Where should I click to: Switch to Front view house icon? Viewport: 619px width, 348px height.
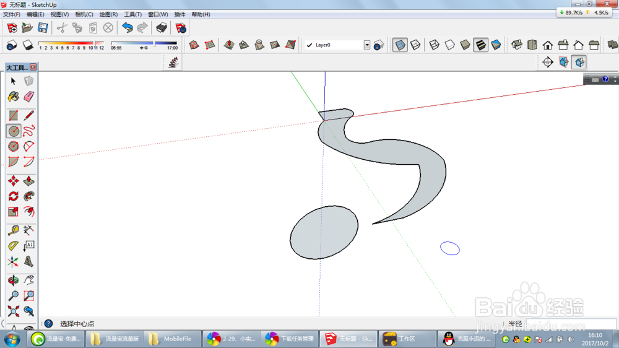coord(548,45)
